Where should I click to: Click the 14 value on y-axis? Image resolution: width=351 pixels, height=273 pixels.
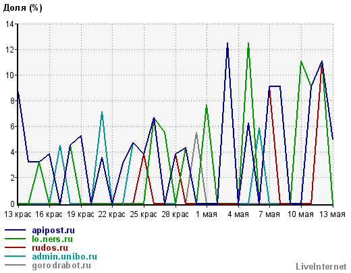pyautogui.click(x=9, y=24)
